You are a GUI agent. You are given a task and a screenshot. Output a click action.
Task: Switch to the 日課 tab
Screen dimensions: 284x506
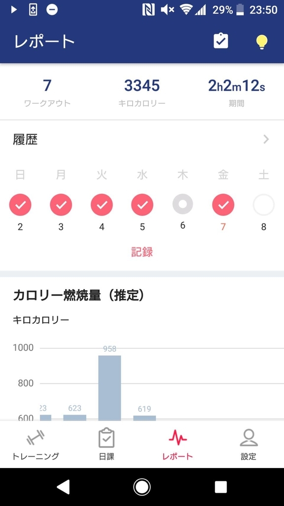[x=106, y=442]
